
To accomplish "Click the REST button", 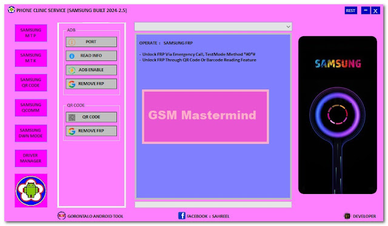I will (x=350, y=11).
